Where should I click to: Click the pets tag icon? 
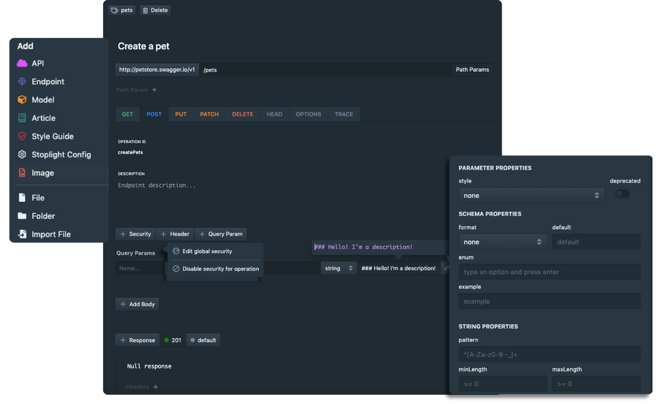click(113, 10)
